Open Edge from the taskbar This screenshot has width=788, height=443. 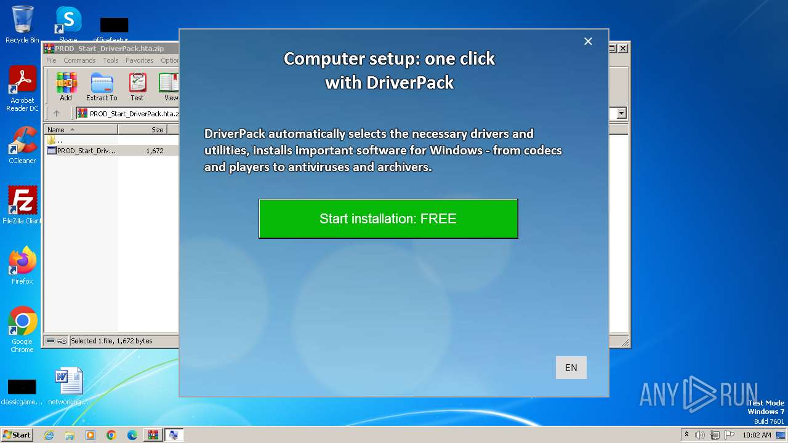pos(132,435)
